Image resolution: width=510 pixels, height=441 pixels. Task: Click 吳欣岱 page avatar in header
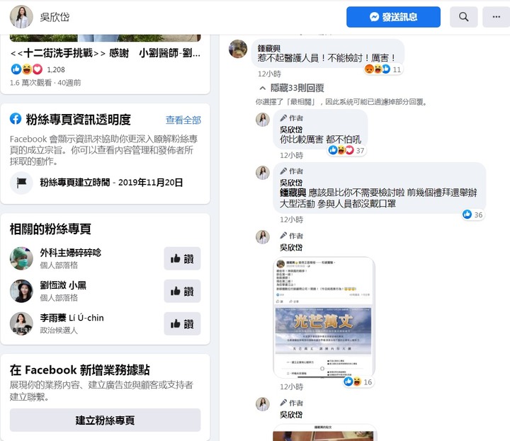tap(21, 17)
